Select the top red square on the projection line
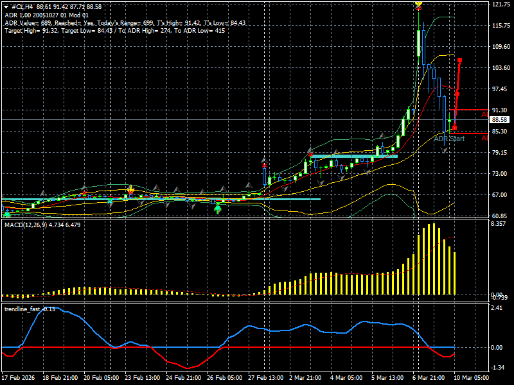Image resolution: width=514 pixels, height=385 pixels. (460, 60)
